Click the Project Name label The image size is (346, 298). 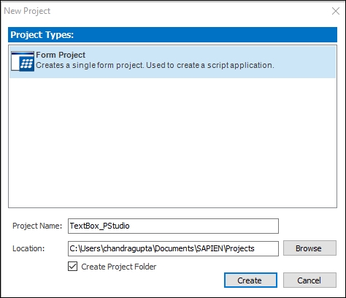click(37, 226)
